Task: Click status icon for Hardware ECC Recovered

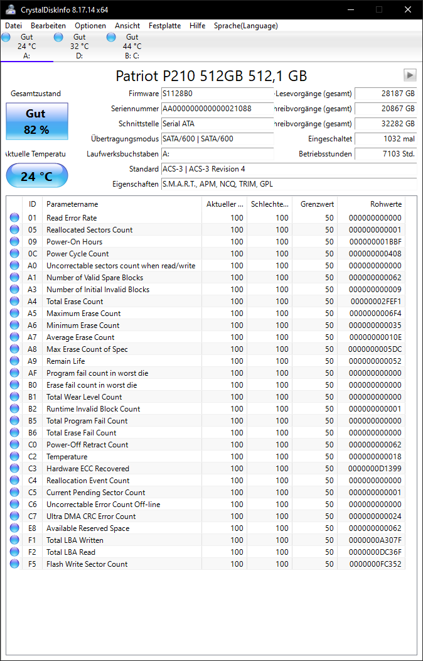Action: pos(14,469)
